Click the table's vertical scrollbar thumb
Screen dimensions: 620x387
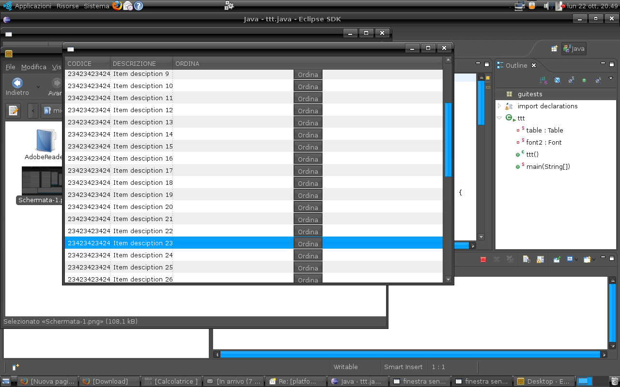[448, 139]
